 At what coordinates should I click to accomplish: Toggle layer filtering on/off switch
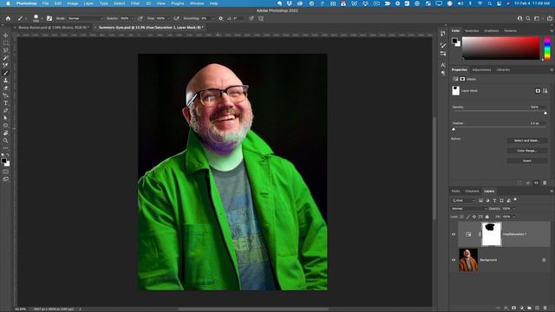click(x=515, y=199)
